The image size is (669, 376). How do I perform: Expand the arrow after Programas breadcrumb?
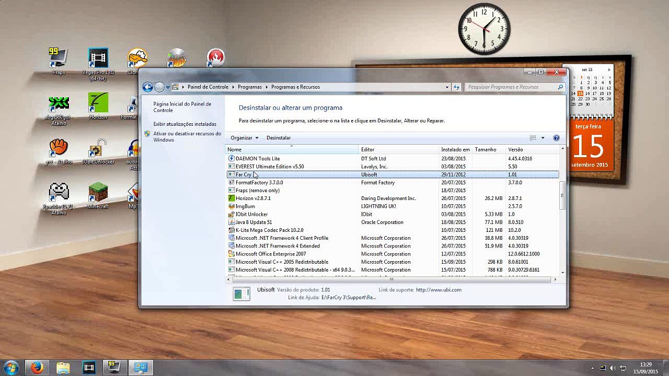[x=266, y=87]
